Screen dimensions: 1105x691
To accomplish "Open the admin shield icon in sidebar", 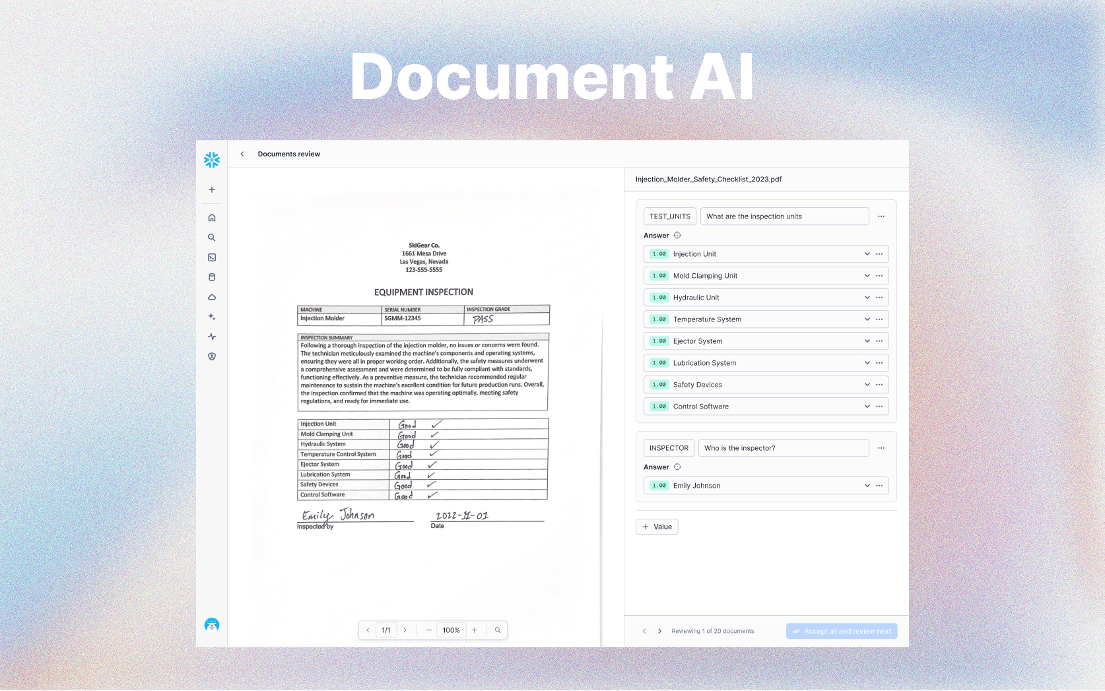I will tap(212, 356).
